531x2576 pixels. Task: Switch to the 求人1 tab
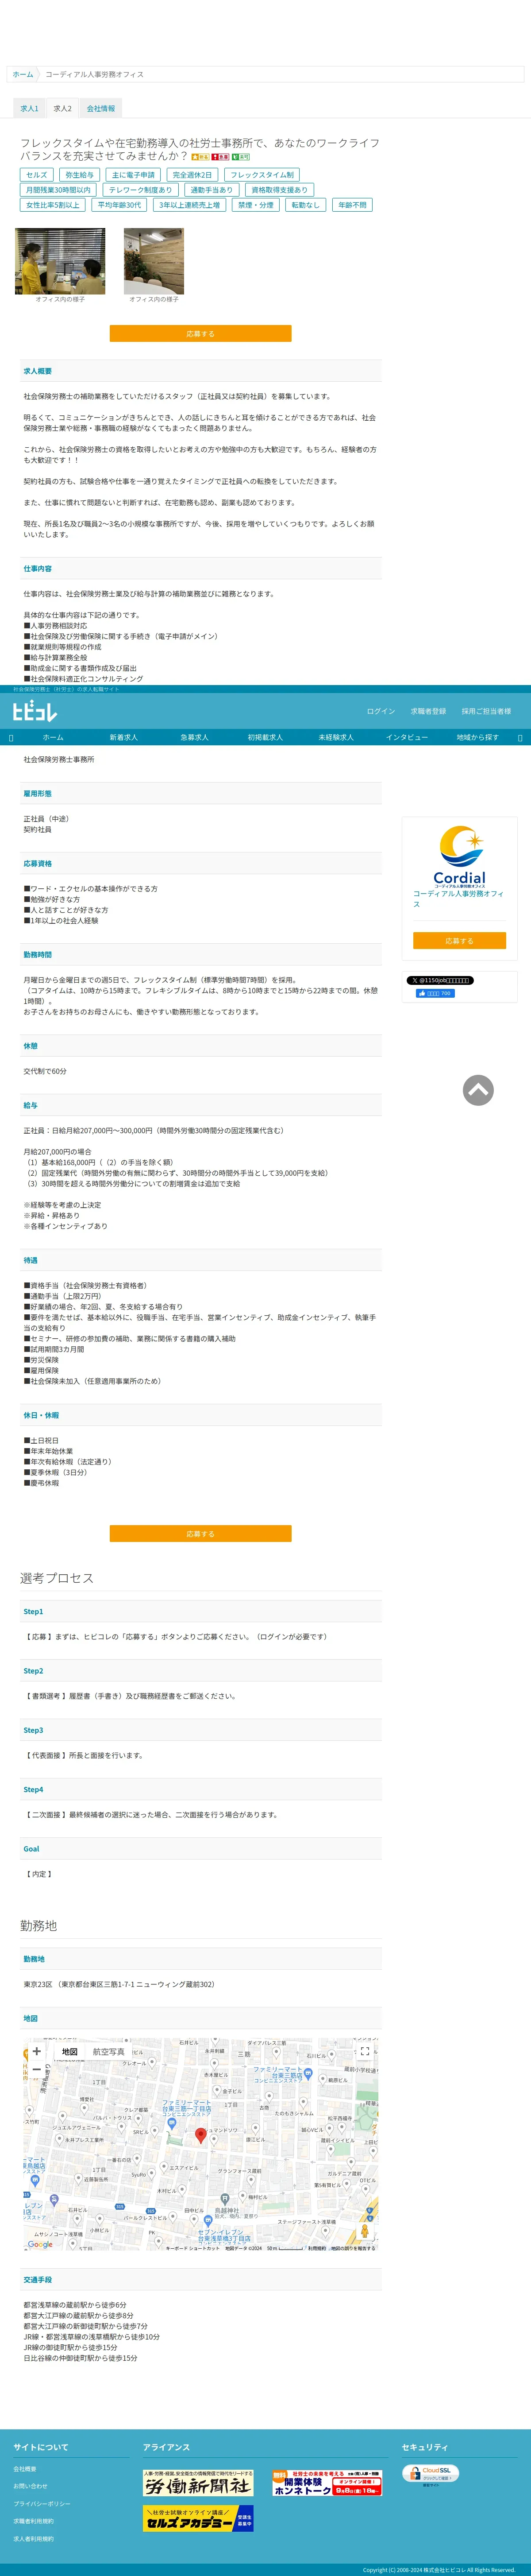tap(30, 108)
